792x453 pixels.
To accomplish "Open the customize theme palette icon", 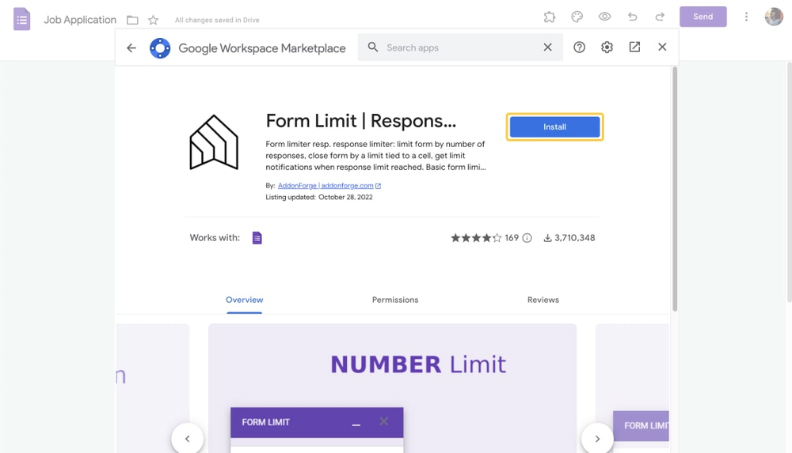I will tap(577, 17).
